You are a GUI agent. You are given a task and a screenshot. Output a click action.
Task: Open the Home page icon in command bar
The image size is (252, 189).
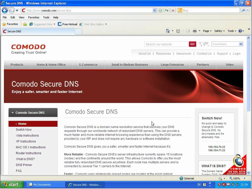click(168, 31)
